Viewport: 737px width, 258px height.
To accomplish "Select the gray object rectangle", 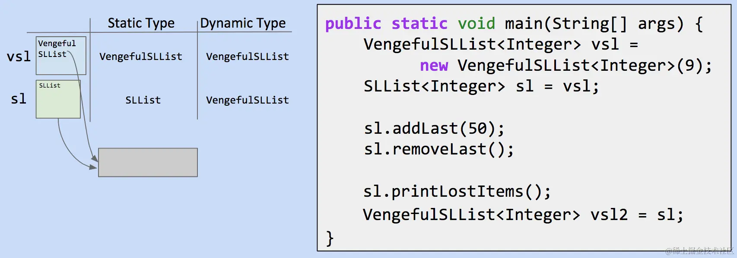I will pyautogui.click(x=148, y=162).
